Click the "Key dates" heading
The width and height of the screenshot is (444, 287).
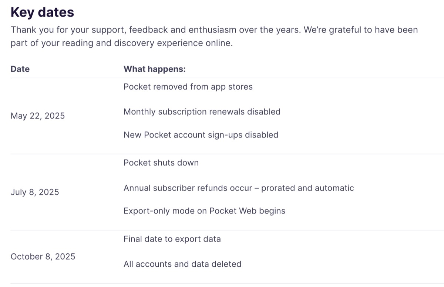[42, 13]
